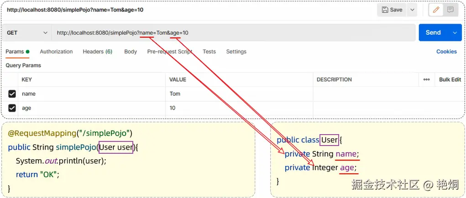The image size is (466, 198).
Task: Open the Cookies link
Action: point(446,52)
